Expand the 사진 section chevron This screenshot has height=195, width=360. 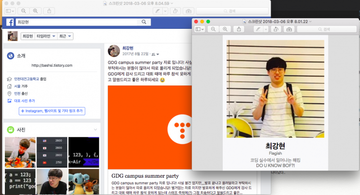(x=96, y=130)
